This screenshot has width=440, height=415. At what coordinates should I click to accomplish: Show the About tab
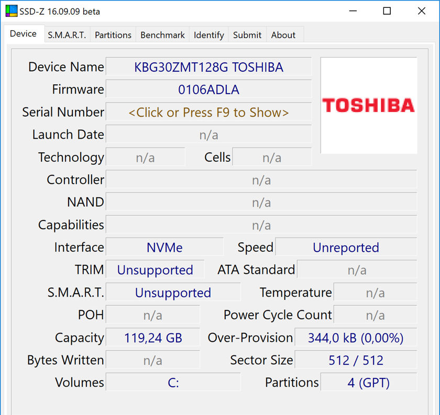[x=283, y=35]
